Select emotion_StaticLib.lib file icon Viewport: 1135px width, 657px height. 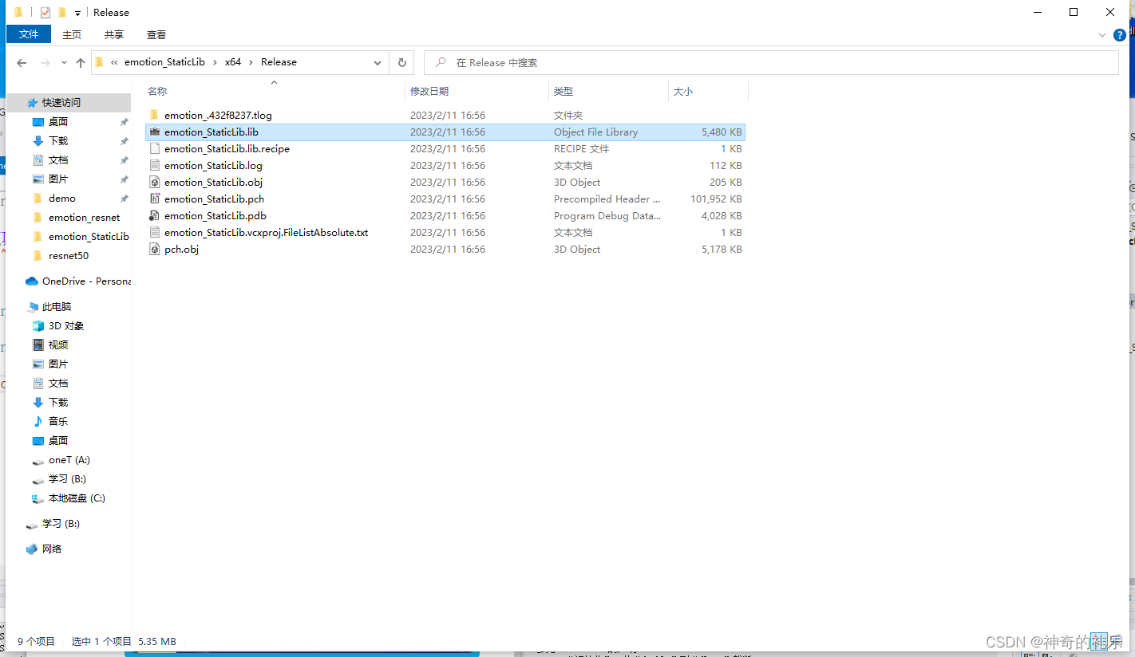coord(155,132)
